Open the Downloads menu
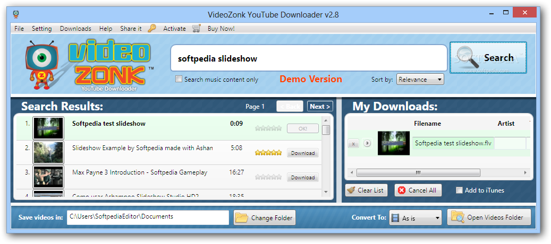This screenshot has width=551, height=244. (75, 29)
